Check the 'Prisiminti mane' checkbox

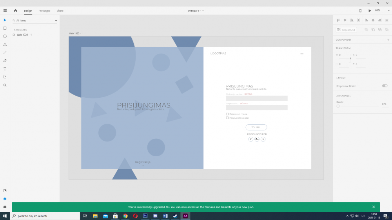[227, 114]
